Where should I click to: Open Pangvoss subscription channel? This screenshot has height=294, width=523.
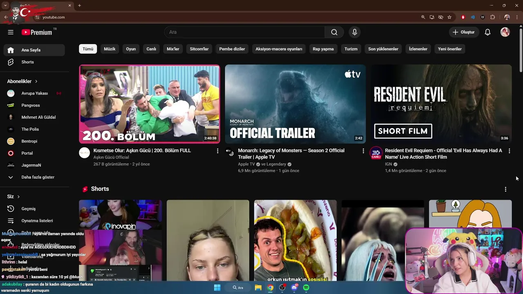coord(34,105)
